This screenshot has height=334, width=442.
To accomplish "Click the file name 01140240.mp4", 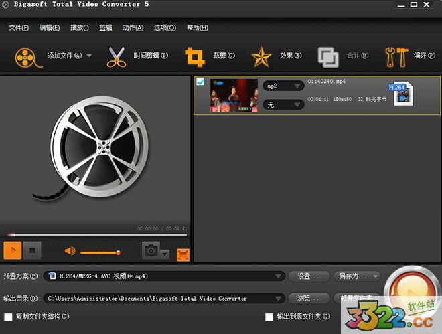I will 326,82.
